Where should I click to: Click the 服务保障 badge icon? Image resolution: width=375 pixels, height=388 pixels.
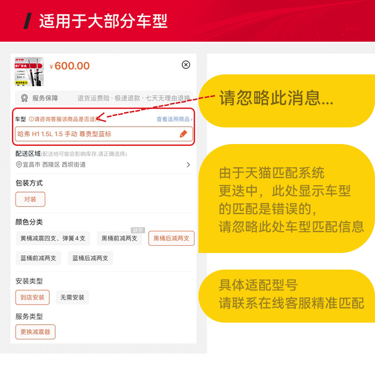24,98
